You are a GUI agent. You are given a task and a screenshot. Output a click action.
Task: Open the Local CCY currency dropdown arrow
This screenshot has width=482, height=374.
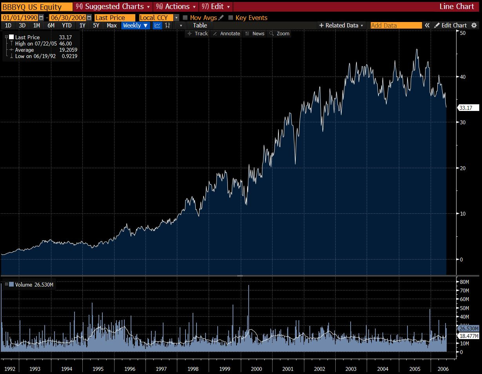pos(176,18)
